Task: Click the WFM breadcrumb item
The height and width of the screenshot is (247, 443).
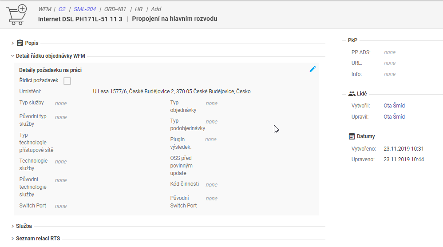Action: point(44,9)
